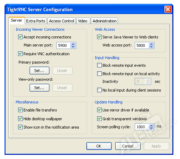This screenshot has height=159, width=180.
Task: Set the Primary password
Action: click(39, 71)
